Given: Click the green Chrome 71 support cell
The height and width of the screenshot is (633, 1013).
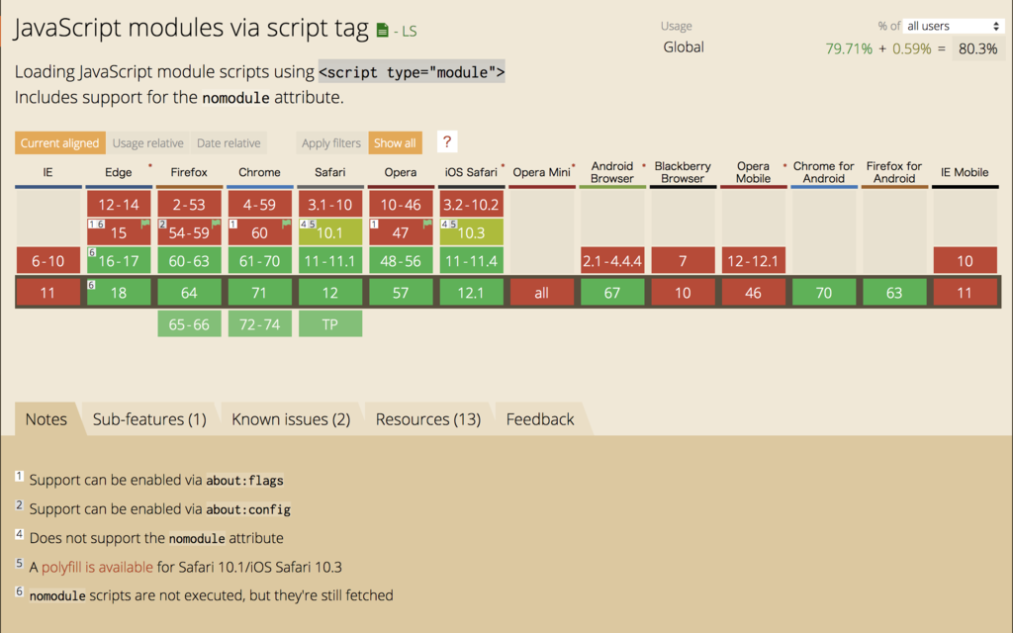Looking at the screenshot, I should pos(259,293).
